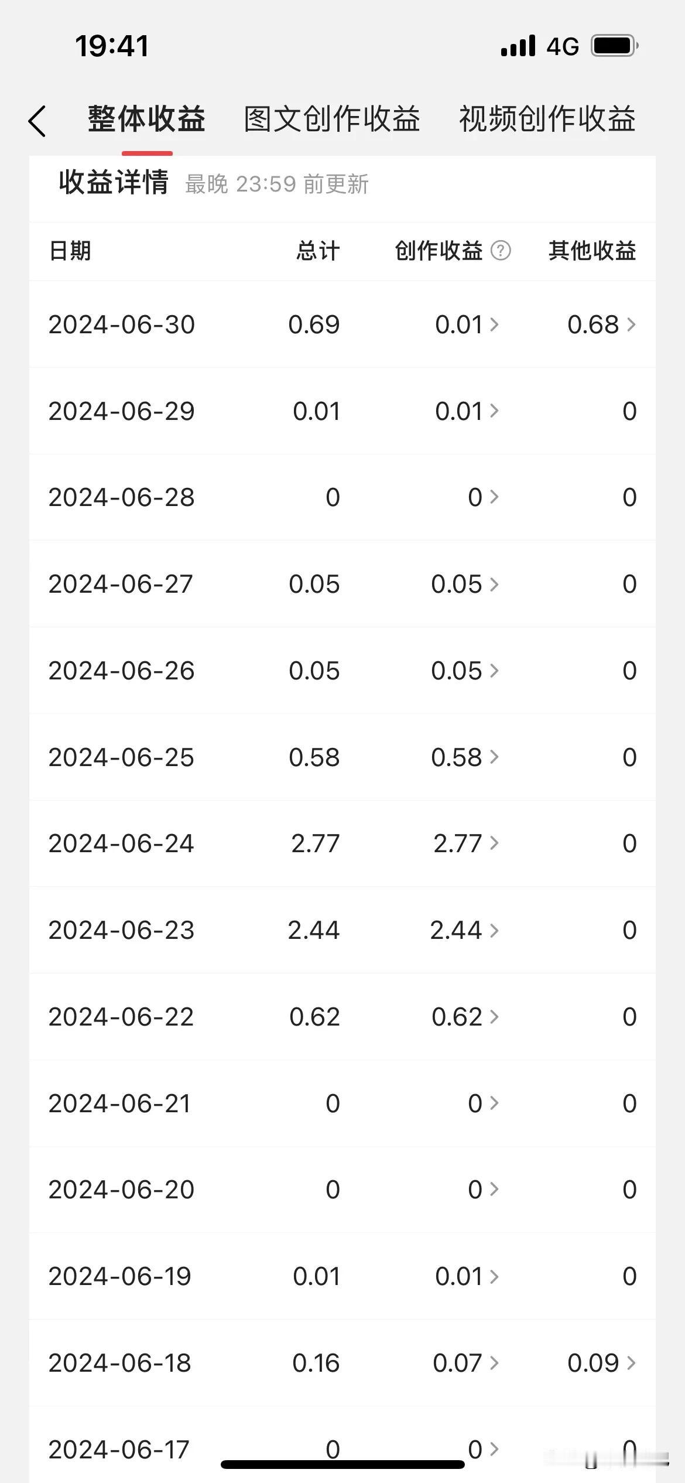Screen dimensions: 685x1483
Task: Expand 创作收益 0.01 for 2024-06-30
Action: [467, 324]
